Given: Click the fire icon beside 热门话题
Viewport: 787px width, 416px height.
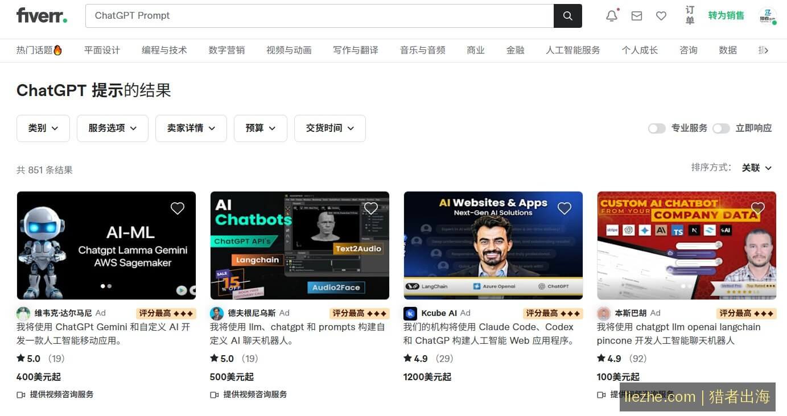Looking at the screenshot, I should coord(57,50).
